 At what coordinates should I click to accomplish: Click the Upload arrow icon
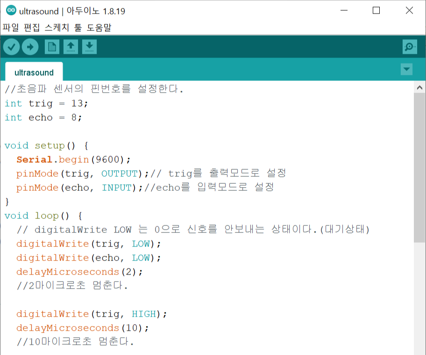point(30,47)
